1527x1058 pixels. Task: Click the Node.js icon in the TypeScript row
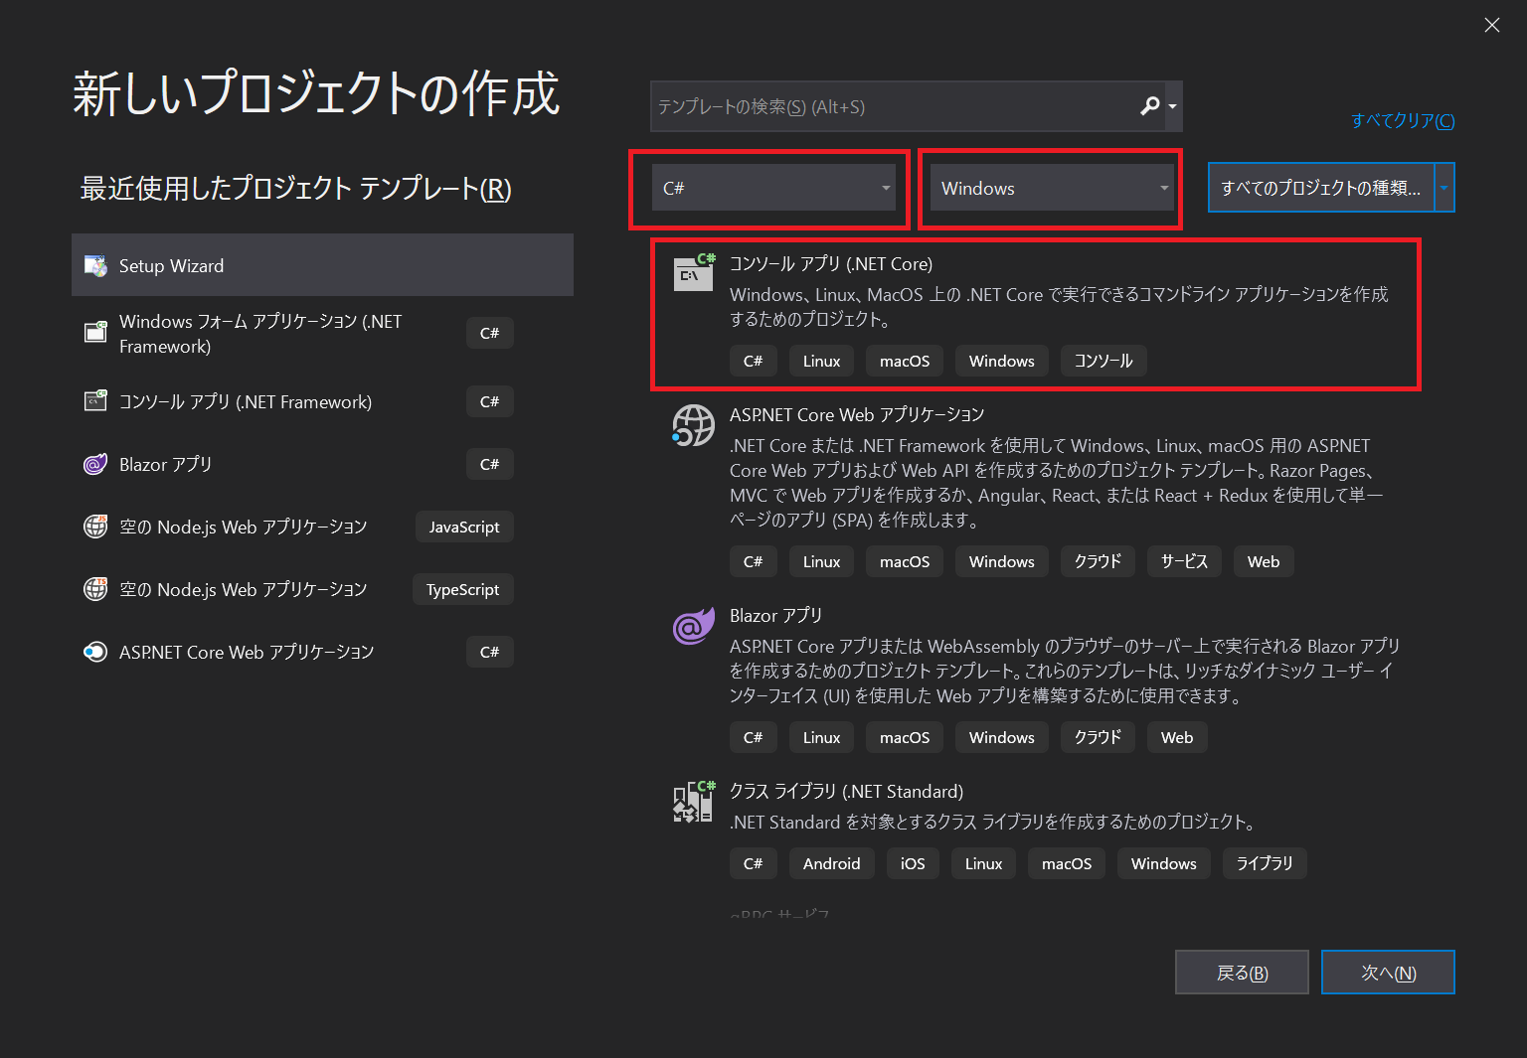coord(95,589)
